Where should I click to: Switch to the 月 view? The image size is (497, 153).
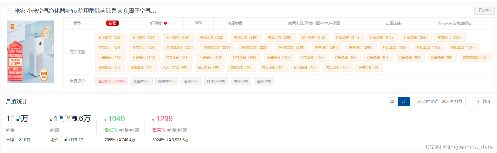404,101
